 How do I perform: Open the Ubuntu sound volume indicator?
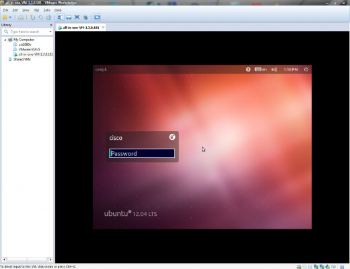(274, 69)
